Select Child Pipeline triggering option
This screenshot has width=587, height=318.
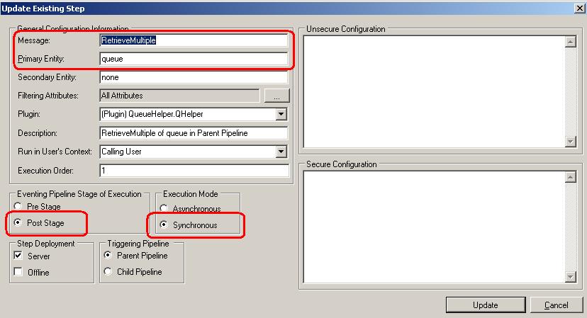108,271
